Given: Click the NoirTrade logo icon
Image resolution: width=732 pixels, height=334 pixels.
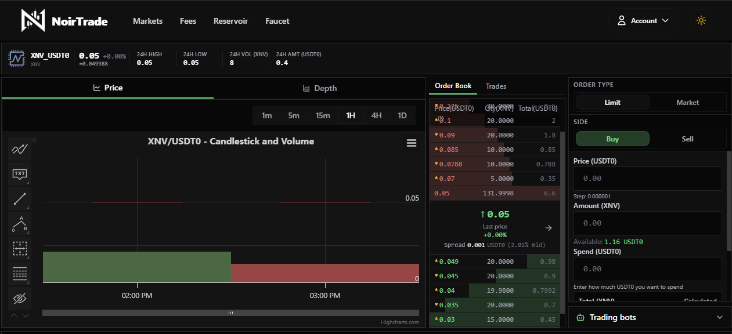Looking at the screenshot, I should (33, 20).
